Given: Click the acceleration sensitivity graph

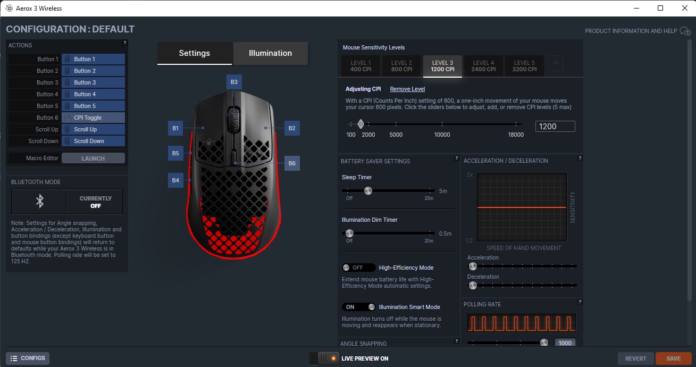Looking at the screenshot, I should [x=522, y=207].
